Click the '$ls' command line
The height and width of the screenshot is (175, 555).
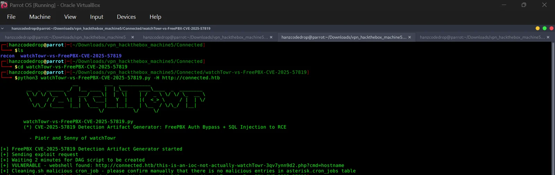[x=19, y=50]
